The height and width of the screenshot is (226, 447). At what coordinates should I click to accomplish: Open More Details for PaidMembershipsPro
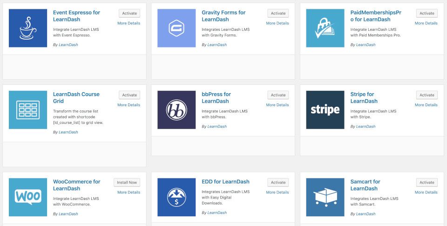[426, 23]
